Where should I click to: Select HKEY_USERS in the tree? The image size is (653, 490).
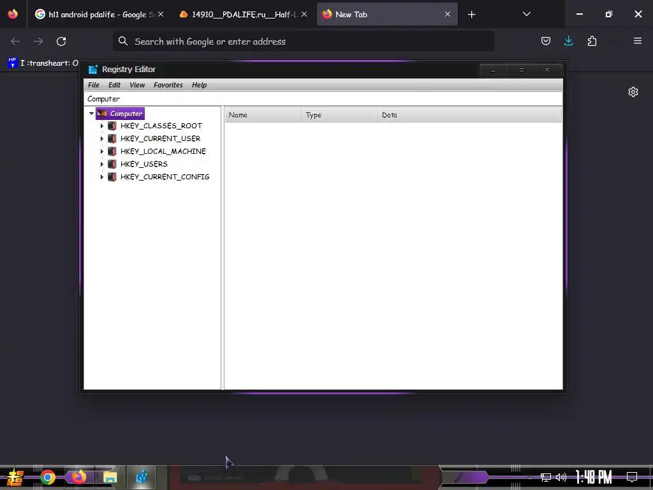(x=143, y=164)
